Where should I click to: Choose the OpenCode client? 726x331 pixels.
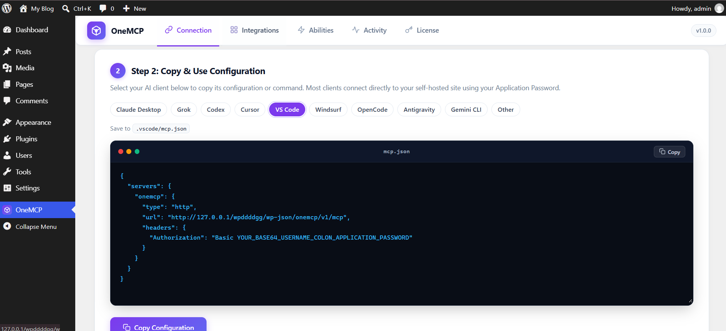tap(372, 109)
